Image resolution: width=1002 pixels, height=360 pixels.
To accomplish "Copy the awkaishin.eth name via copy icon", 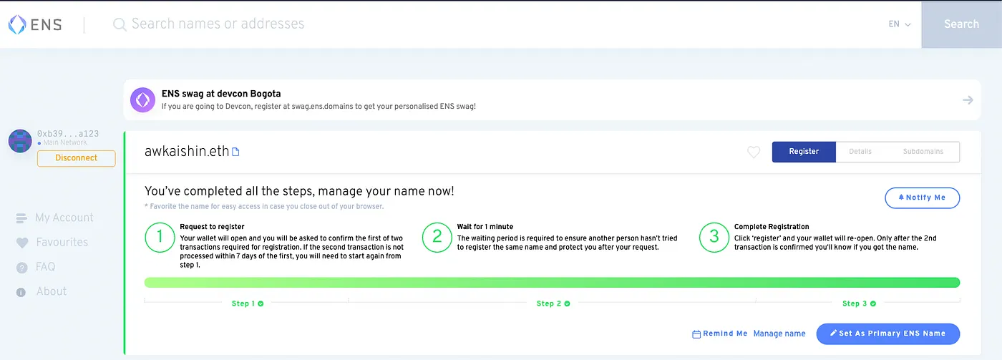I will click(235, 152).
